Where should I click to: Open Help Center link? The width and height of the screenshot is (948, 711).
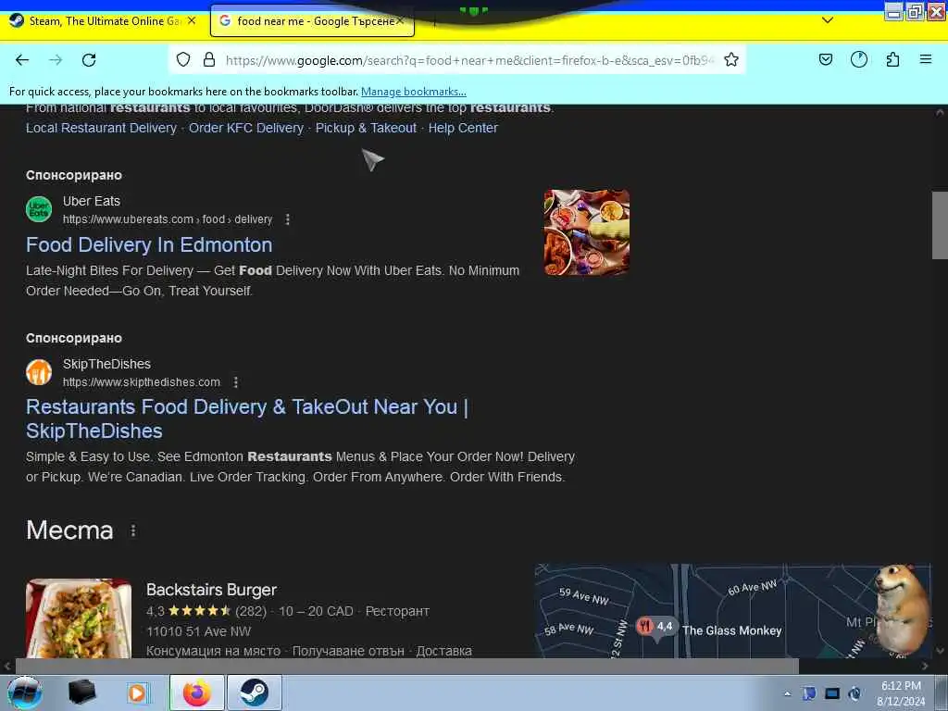(463, 128)
